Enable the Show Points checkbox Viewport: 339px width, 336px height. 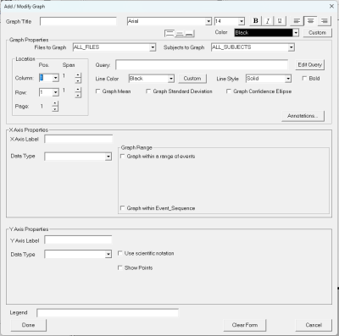[120, 267]
